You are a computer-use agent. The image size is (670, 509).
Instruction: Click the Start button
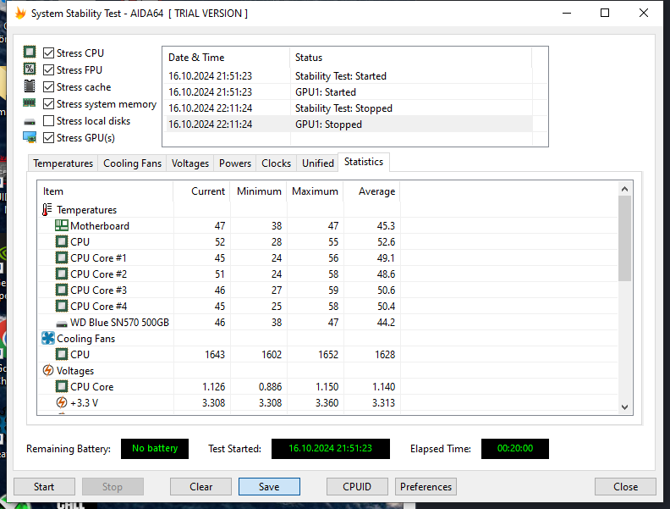(x=44, y=487)
